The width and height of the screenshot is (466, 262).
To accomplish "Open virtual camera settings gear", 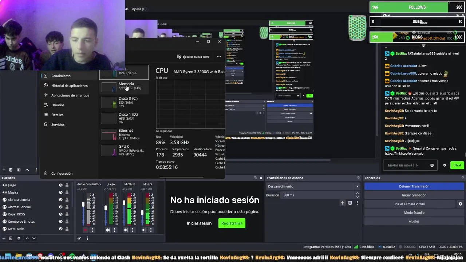I will [460, 204].
